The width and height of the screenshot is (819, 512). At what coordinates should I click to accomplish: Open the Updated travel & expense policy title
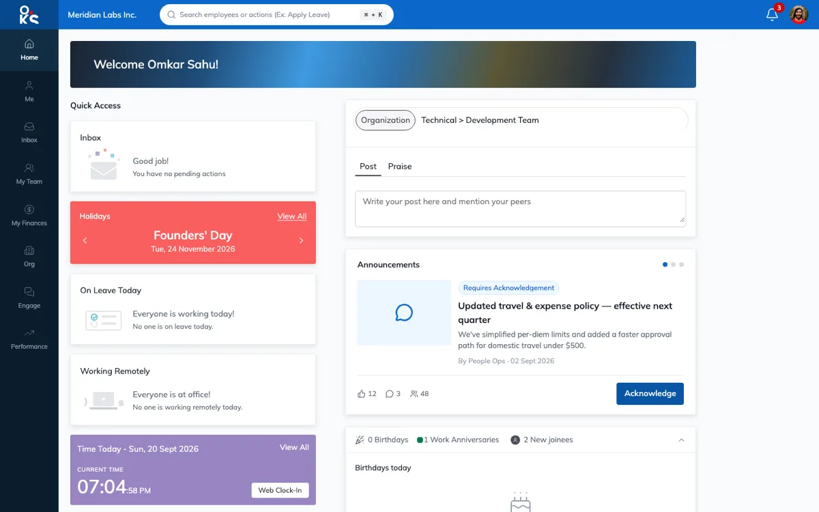click(x=565, y=313)
